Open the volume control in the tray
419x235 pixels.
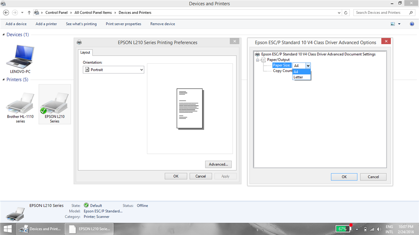pyautogui.click(x=379, y=229)
